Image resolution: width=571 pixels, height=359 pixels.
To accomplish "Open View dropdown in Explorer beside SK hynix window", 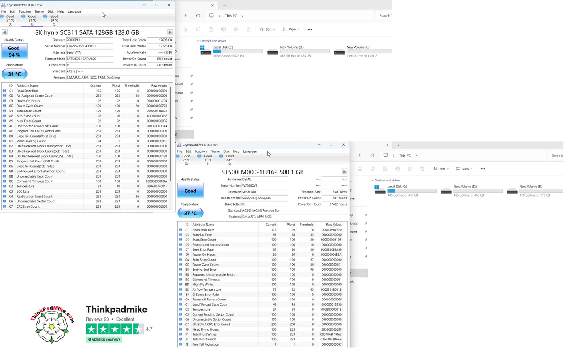I will (290, 29).
